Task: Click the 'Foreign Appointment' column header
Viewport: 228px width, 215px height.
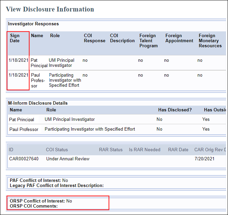Action: (x=179, y=38)
